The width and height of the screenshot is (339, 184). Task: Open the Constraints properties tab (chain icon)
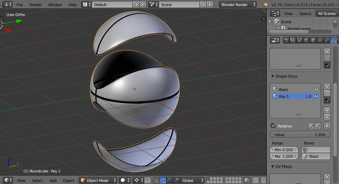(x=320, y=40)
